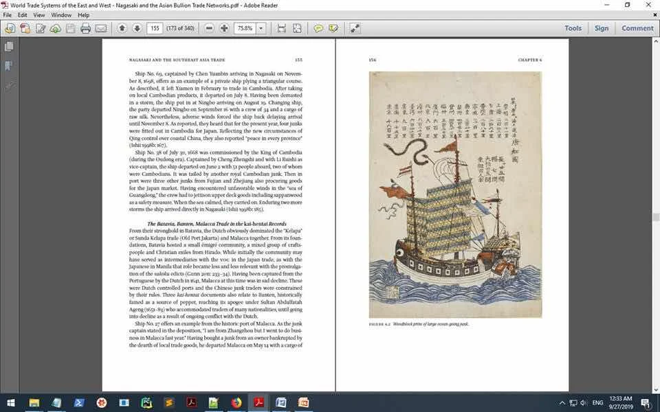Open Firefox from the taskbar
This screenshot has height=412, width=660.
click(236, 403)
